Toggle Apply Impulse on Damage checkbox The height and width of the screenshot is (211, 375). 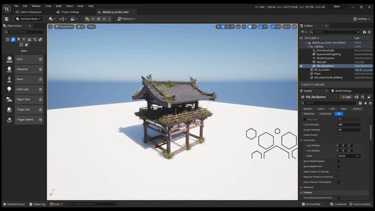point(339,172)
